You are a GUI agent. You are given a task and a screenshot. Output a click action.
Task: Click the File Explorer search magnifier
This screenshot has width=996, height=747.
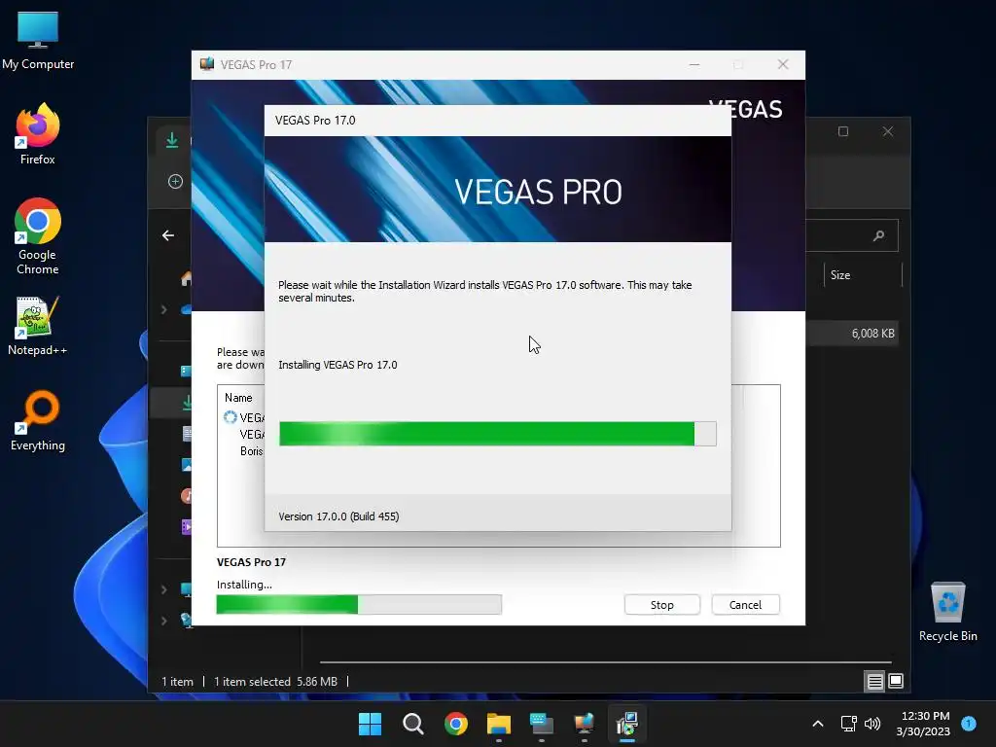[x=878, y=235]
